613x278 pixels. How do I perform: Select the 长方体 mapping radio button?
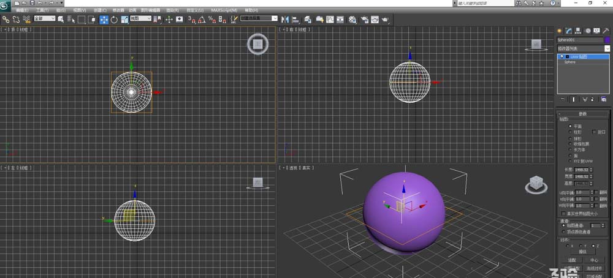pyautogui.click(x=570, y=149)
